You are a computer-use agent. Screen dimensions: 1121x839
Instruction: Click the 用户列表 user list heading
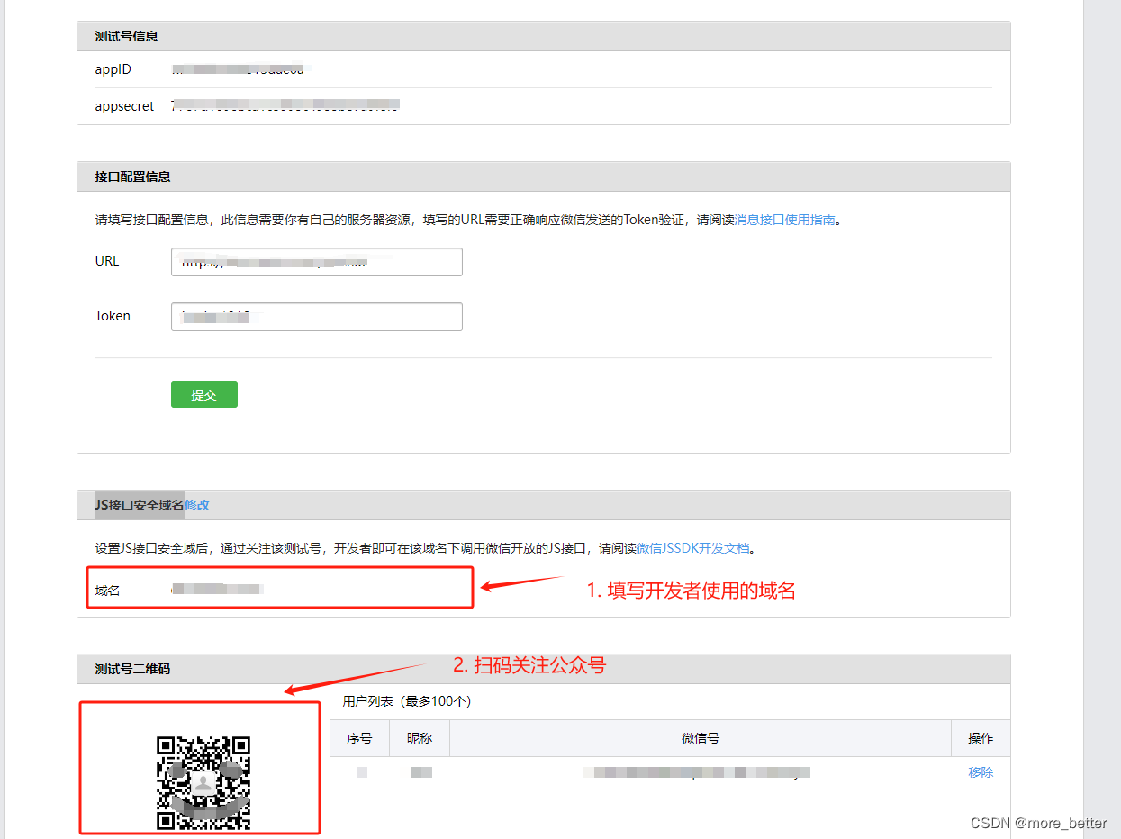(404, 701)
